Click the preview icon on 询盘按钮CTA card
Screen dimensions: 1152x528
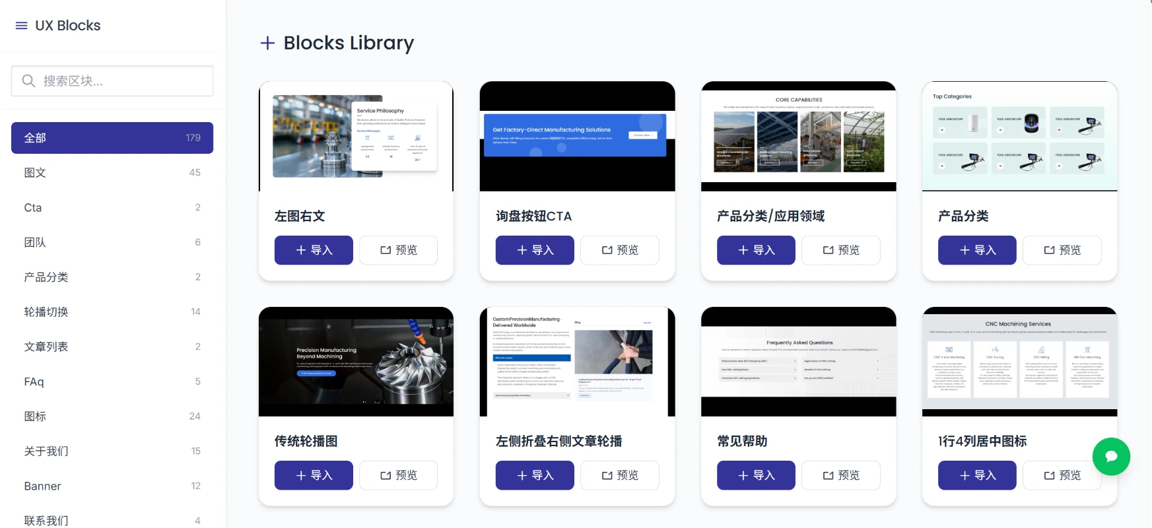(607, 250)
